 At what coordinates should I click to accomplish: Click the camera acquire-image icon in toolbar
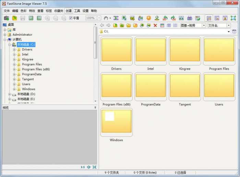click(6, 18)
